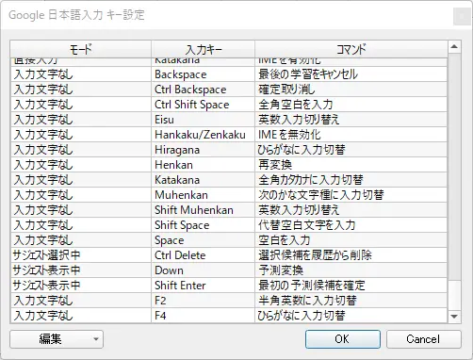Click the 空白を入力 command cell
This screenshot has height=360, width=473.
[351, 240]
